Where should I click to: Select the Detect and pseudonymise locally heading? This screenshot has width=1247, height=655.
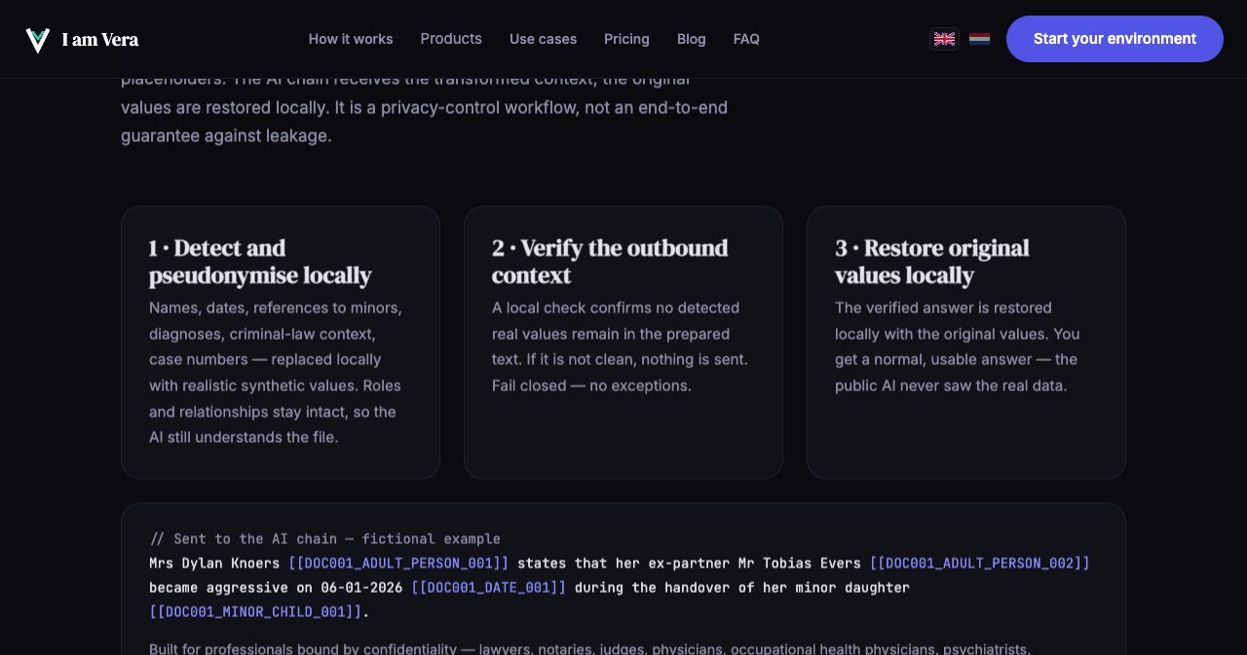click(260, 262)
